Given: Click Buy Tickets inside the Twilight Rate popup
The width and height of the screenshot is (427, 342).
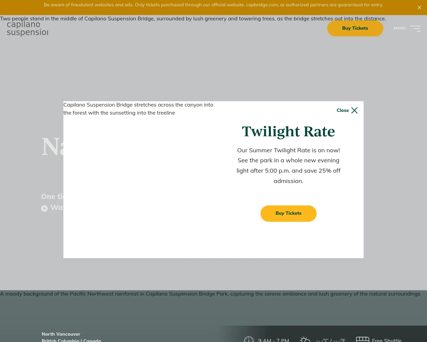Looking at the screenshot, I should [288, 213].
